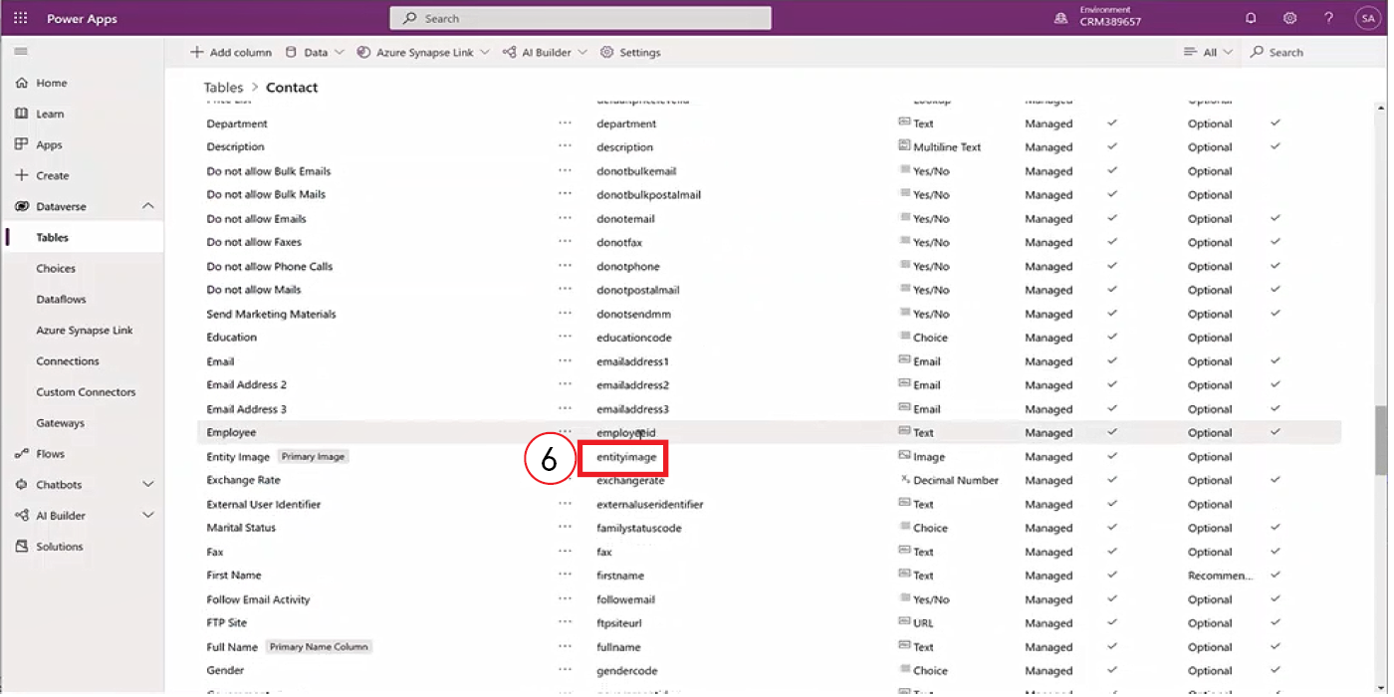The image size is (1394, 697).
Task: Click the Tables breadcrumb link
Action: pos(224,88)
